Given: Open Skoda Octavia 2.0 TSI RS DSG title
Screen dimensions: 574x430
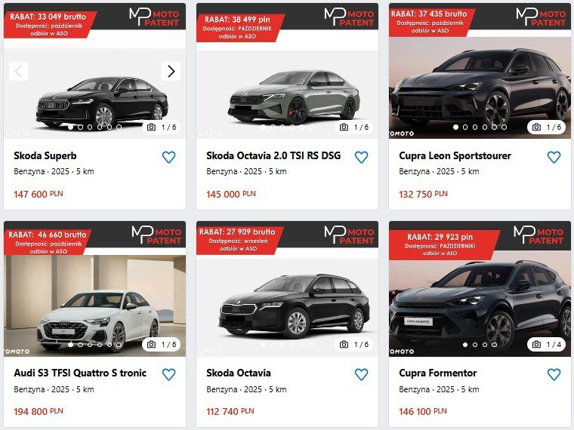Looking at the screenshot, I should 273,155.
